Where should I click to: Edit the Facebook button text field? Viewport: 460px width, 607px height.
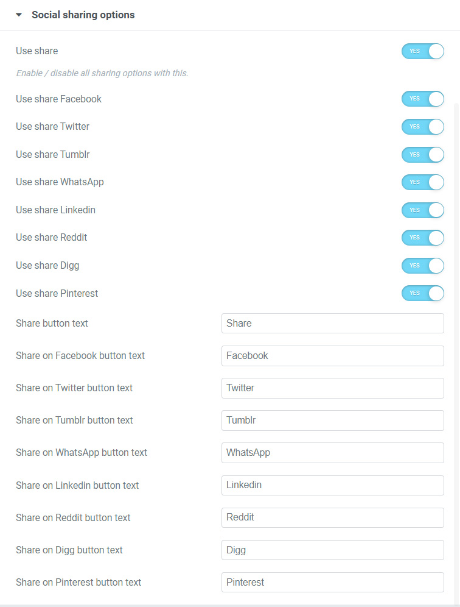332,356
